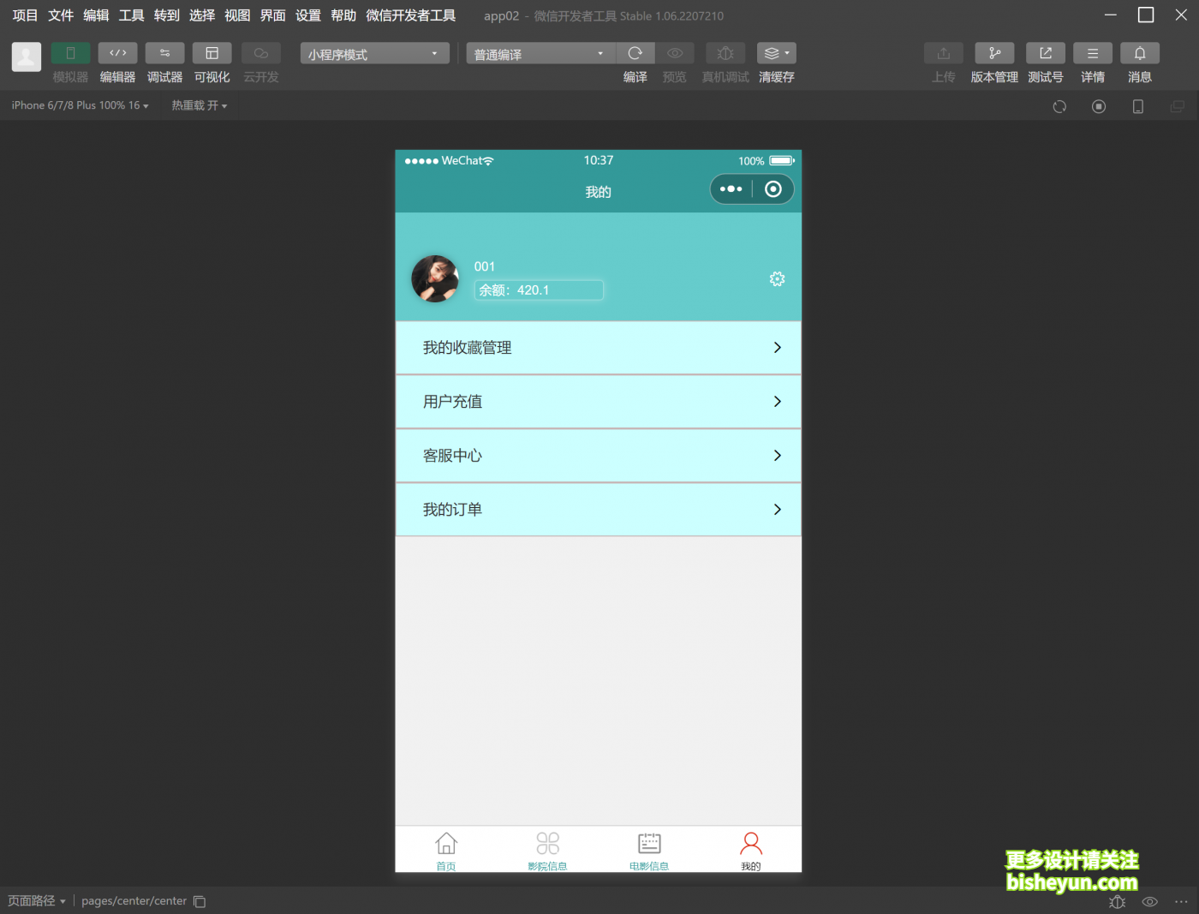
Task: Open the 界面 menu
Action: click(273, 15)
